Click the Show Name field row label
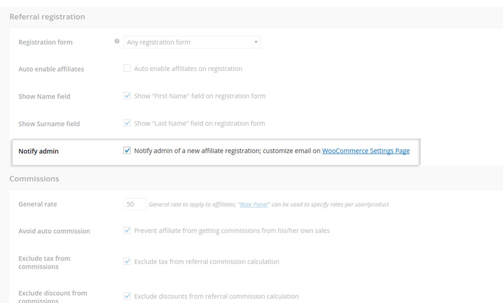 pyautogui.click(x=44, y=97)
